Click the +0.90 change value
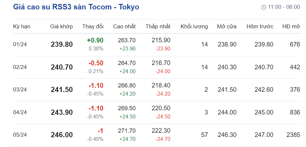The image size is (306, 147). [95, 40]
